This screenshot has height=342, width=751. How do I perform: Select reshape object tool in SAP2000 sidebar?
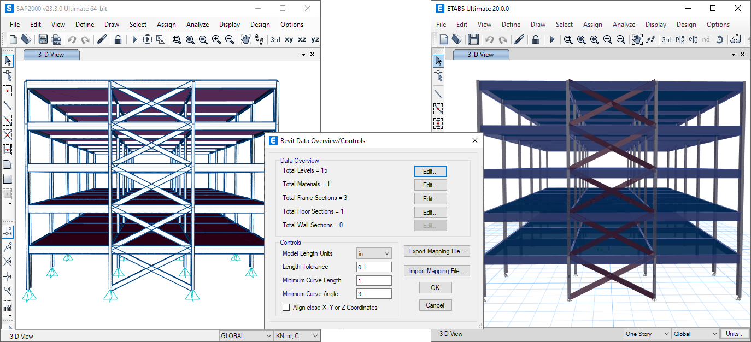(x=8, y=75)
